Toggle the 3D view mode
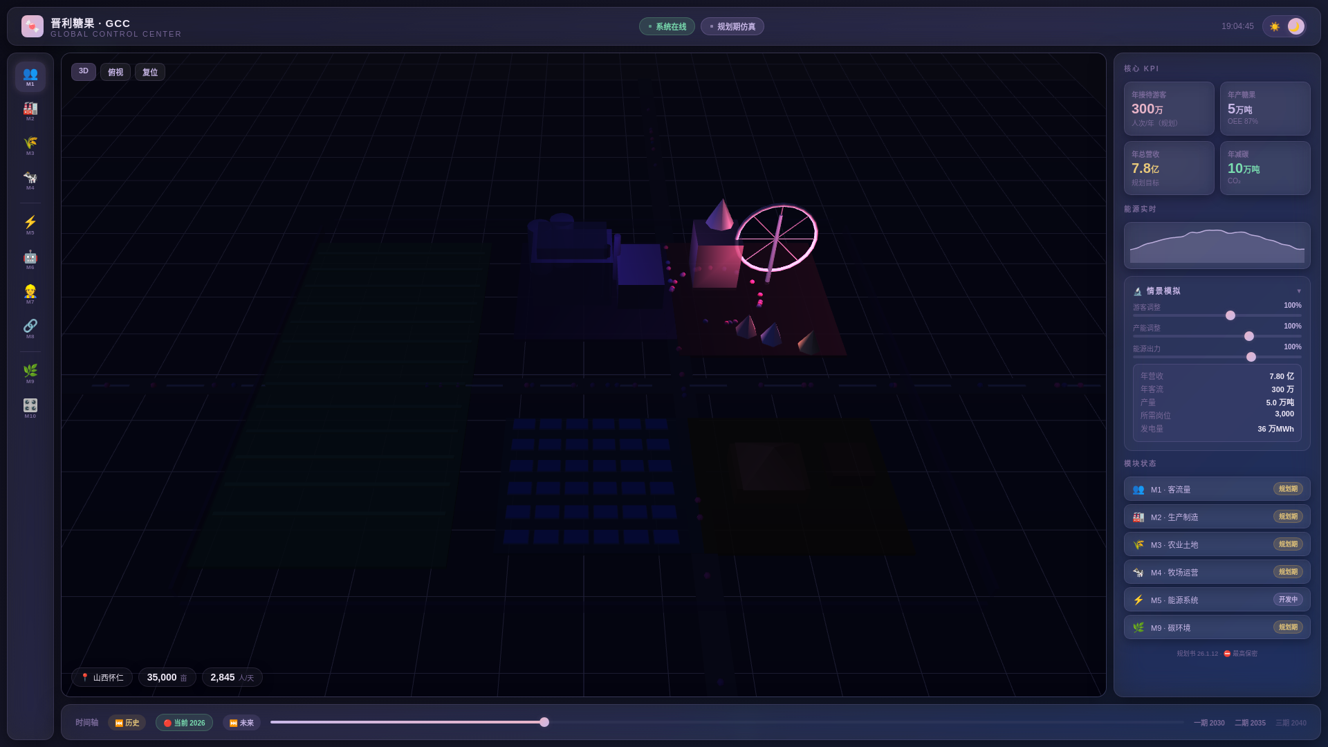The width and height of the screenshot is (1328, 747). [83, 71]
